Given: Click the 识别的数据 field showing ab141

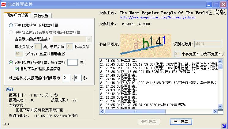Looking at the screenshot, I should pyautogui.click(x=208, y=44).
